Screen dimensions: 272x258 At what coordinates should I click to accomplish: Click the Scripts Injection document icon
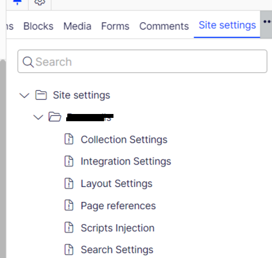(69, 227)
